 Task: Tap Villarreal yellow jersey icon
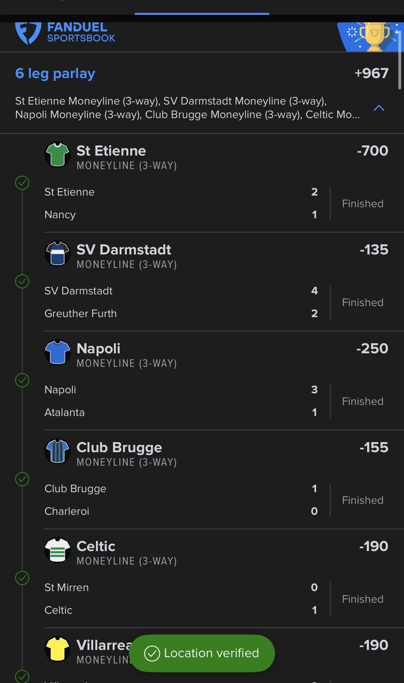click(x=57, y=649)
